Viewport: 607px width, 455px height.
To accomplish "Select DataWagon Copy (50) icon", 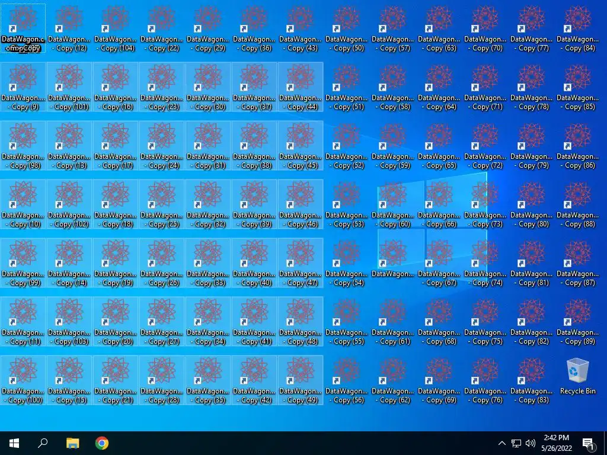I will (346, 28).
